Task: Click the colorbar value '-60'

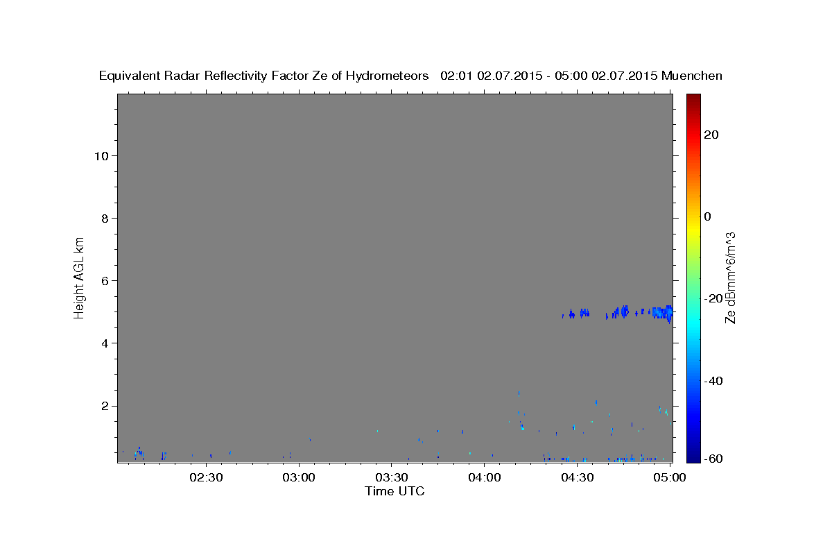Action: (713, 459)
